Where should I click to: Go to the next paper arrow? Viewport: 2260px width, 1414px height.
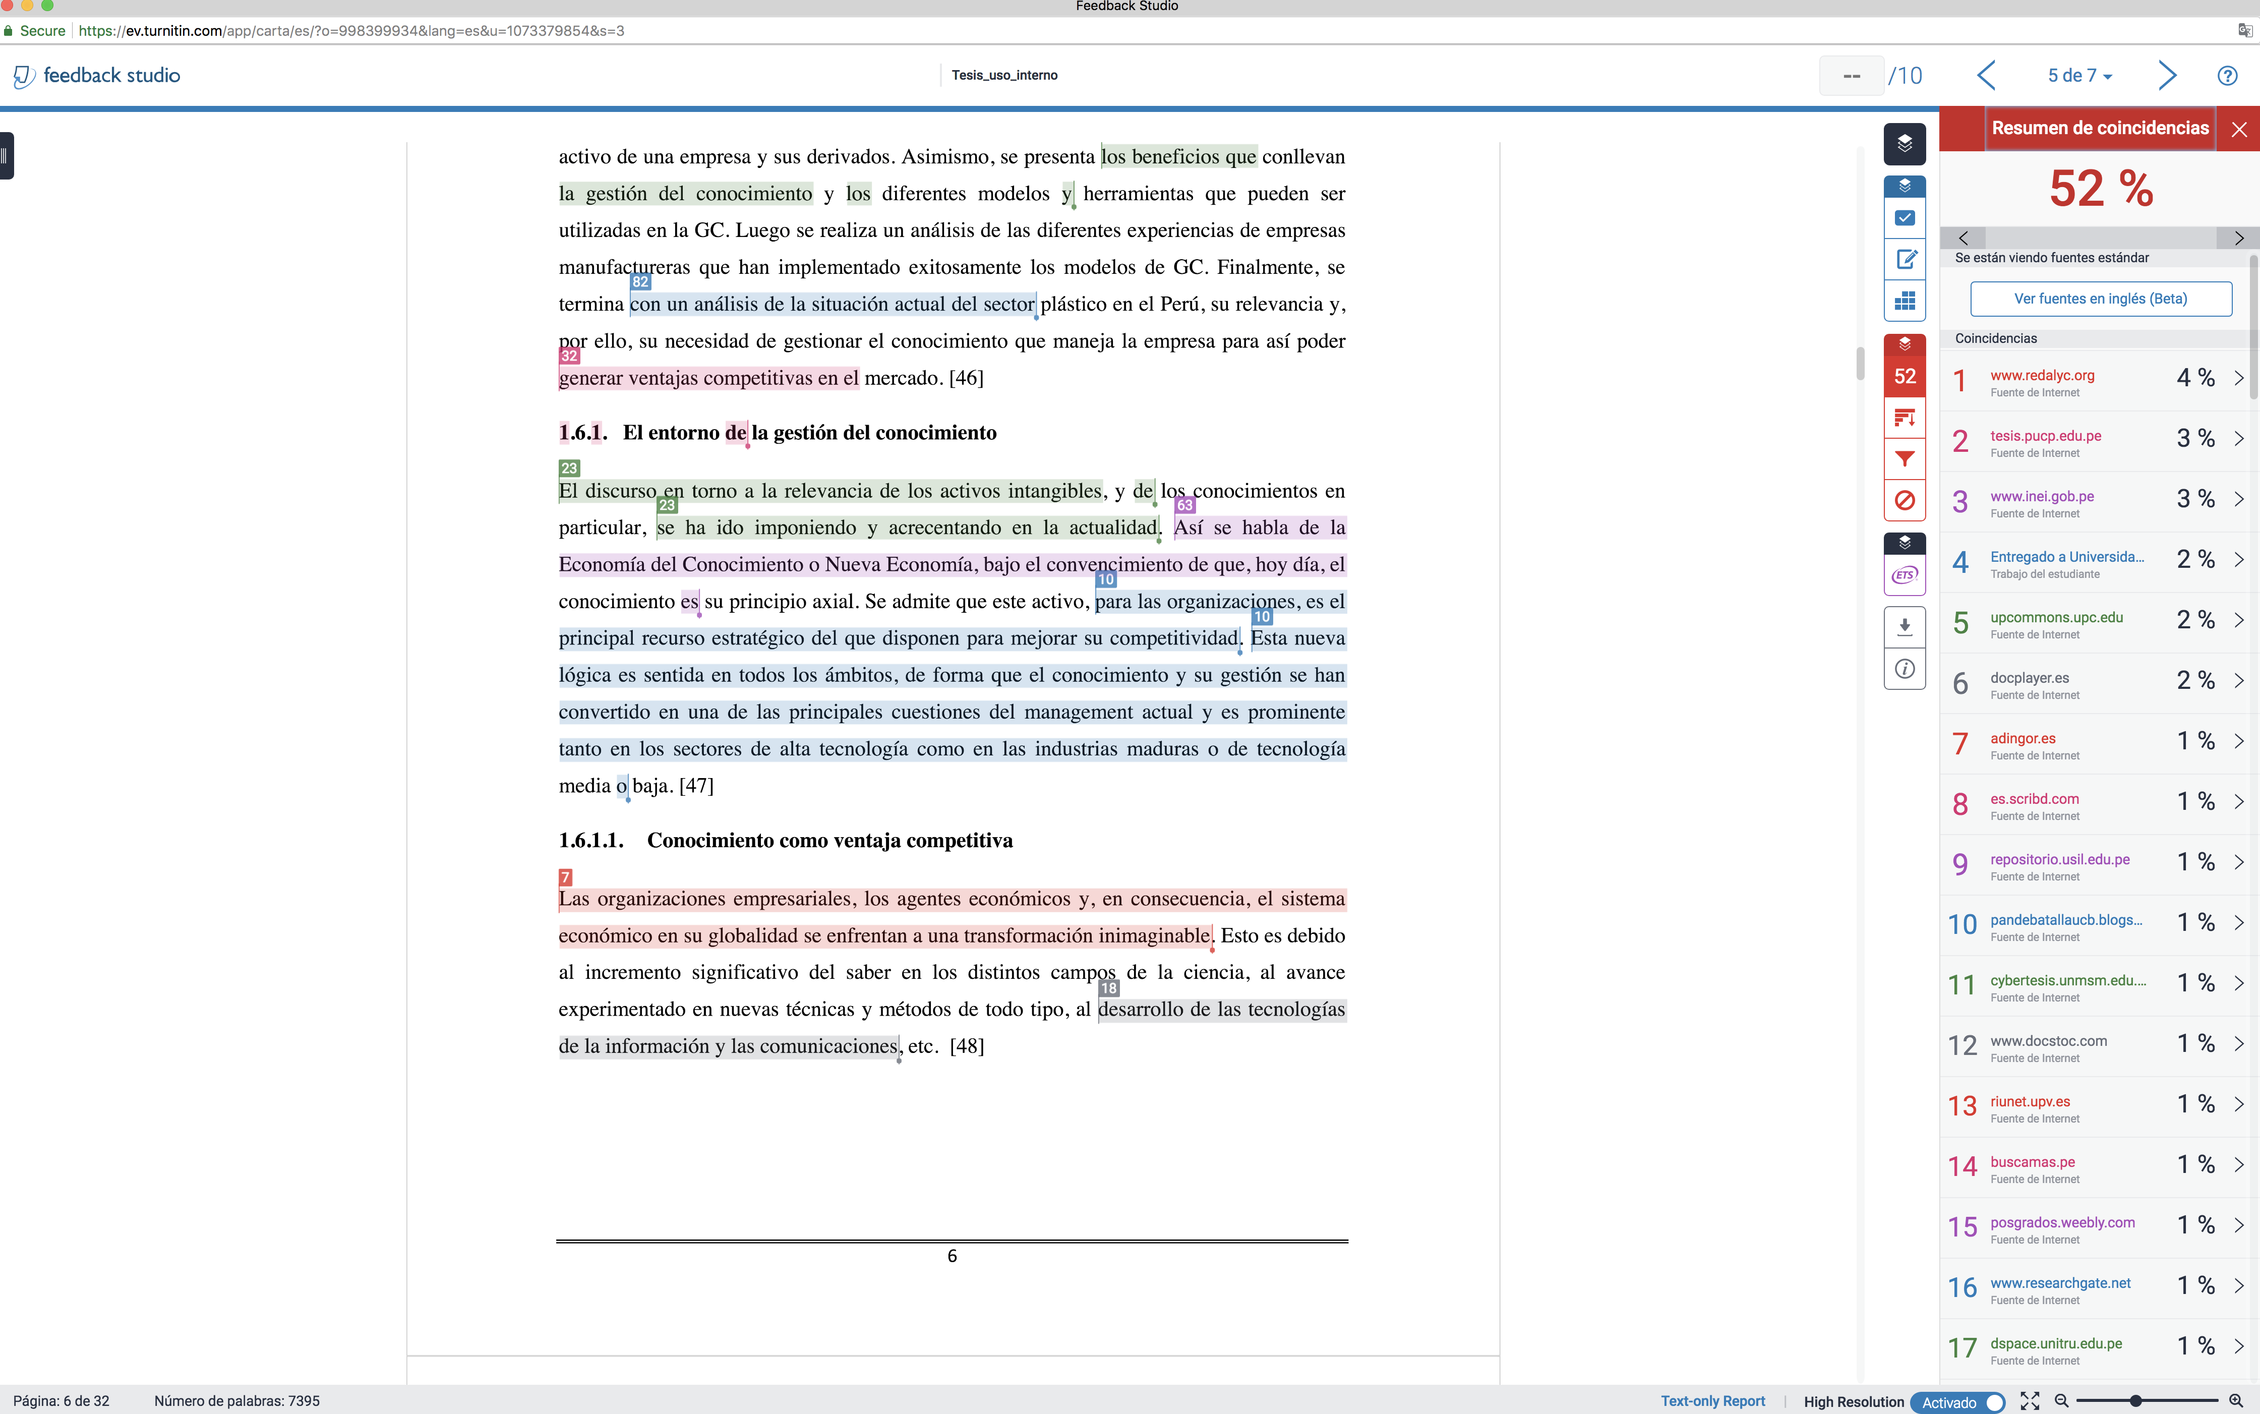click(2167, 76)
